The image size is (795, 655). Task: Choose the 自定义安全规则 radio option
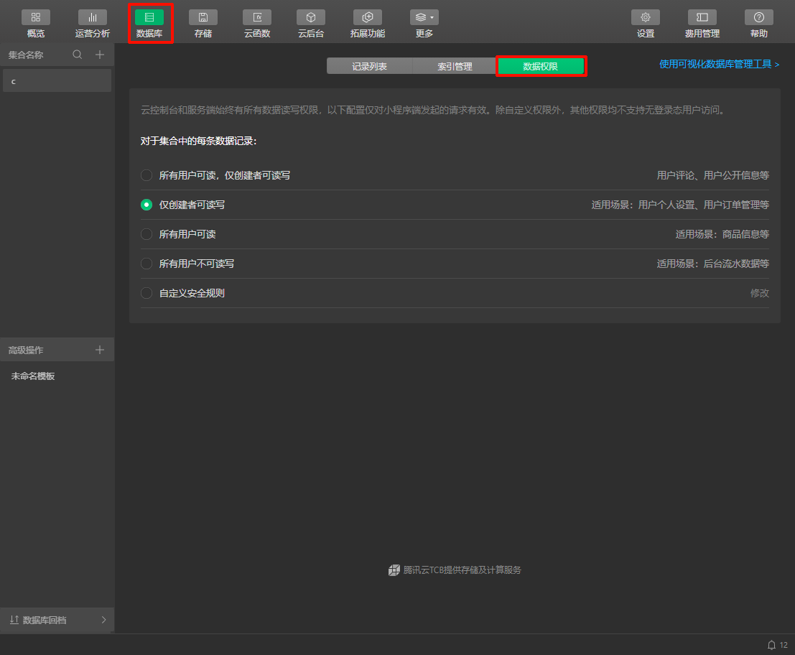coord(147,293)
